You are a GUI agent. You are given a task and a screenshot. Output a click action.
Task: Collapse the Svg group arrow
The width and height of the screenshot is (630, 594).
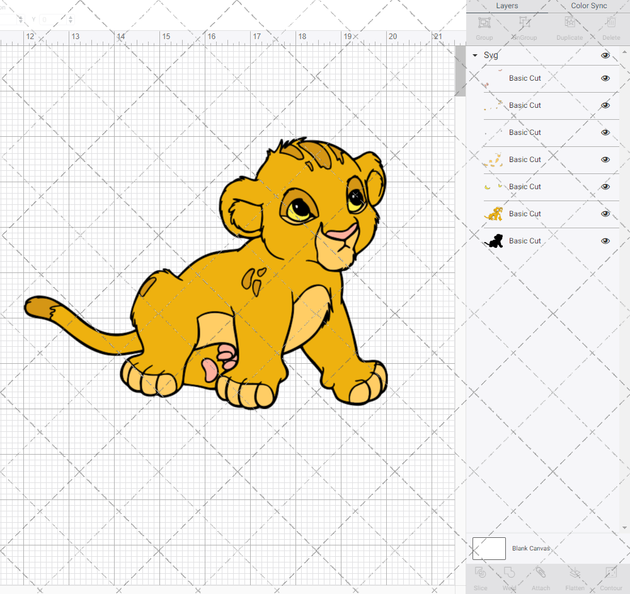click(475, 55)
